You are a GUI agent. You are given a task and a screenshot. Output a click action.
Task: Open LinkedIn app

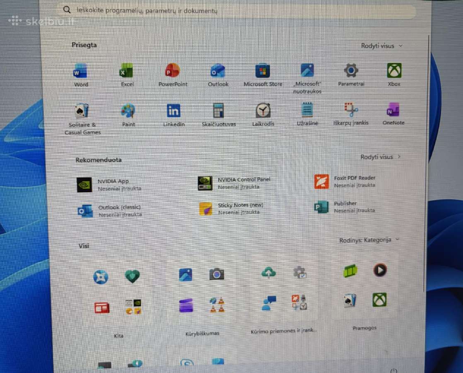point(174,115)
